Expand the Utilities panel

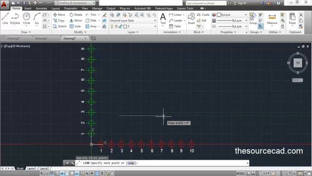coord(274,32)
